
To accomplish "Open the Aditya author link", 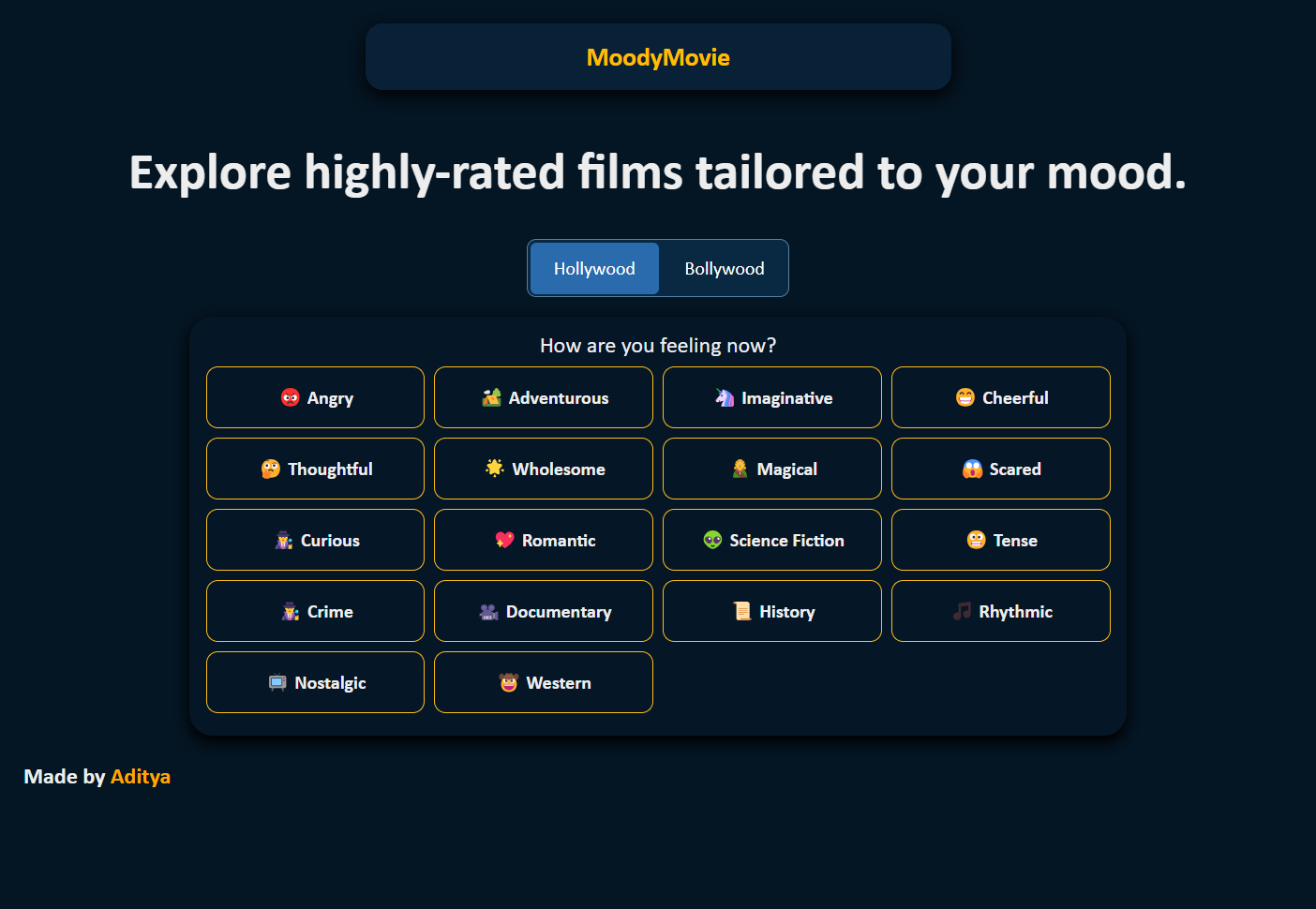I will [141, 777].
